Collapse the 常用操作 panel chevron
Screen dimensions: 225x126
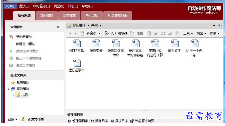(58, 27)
